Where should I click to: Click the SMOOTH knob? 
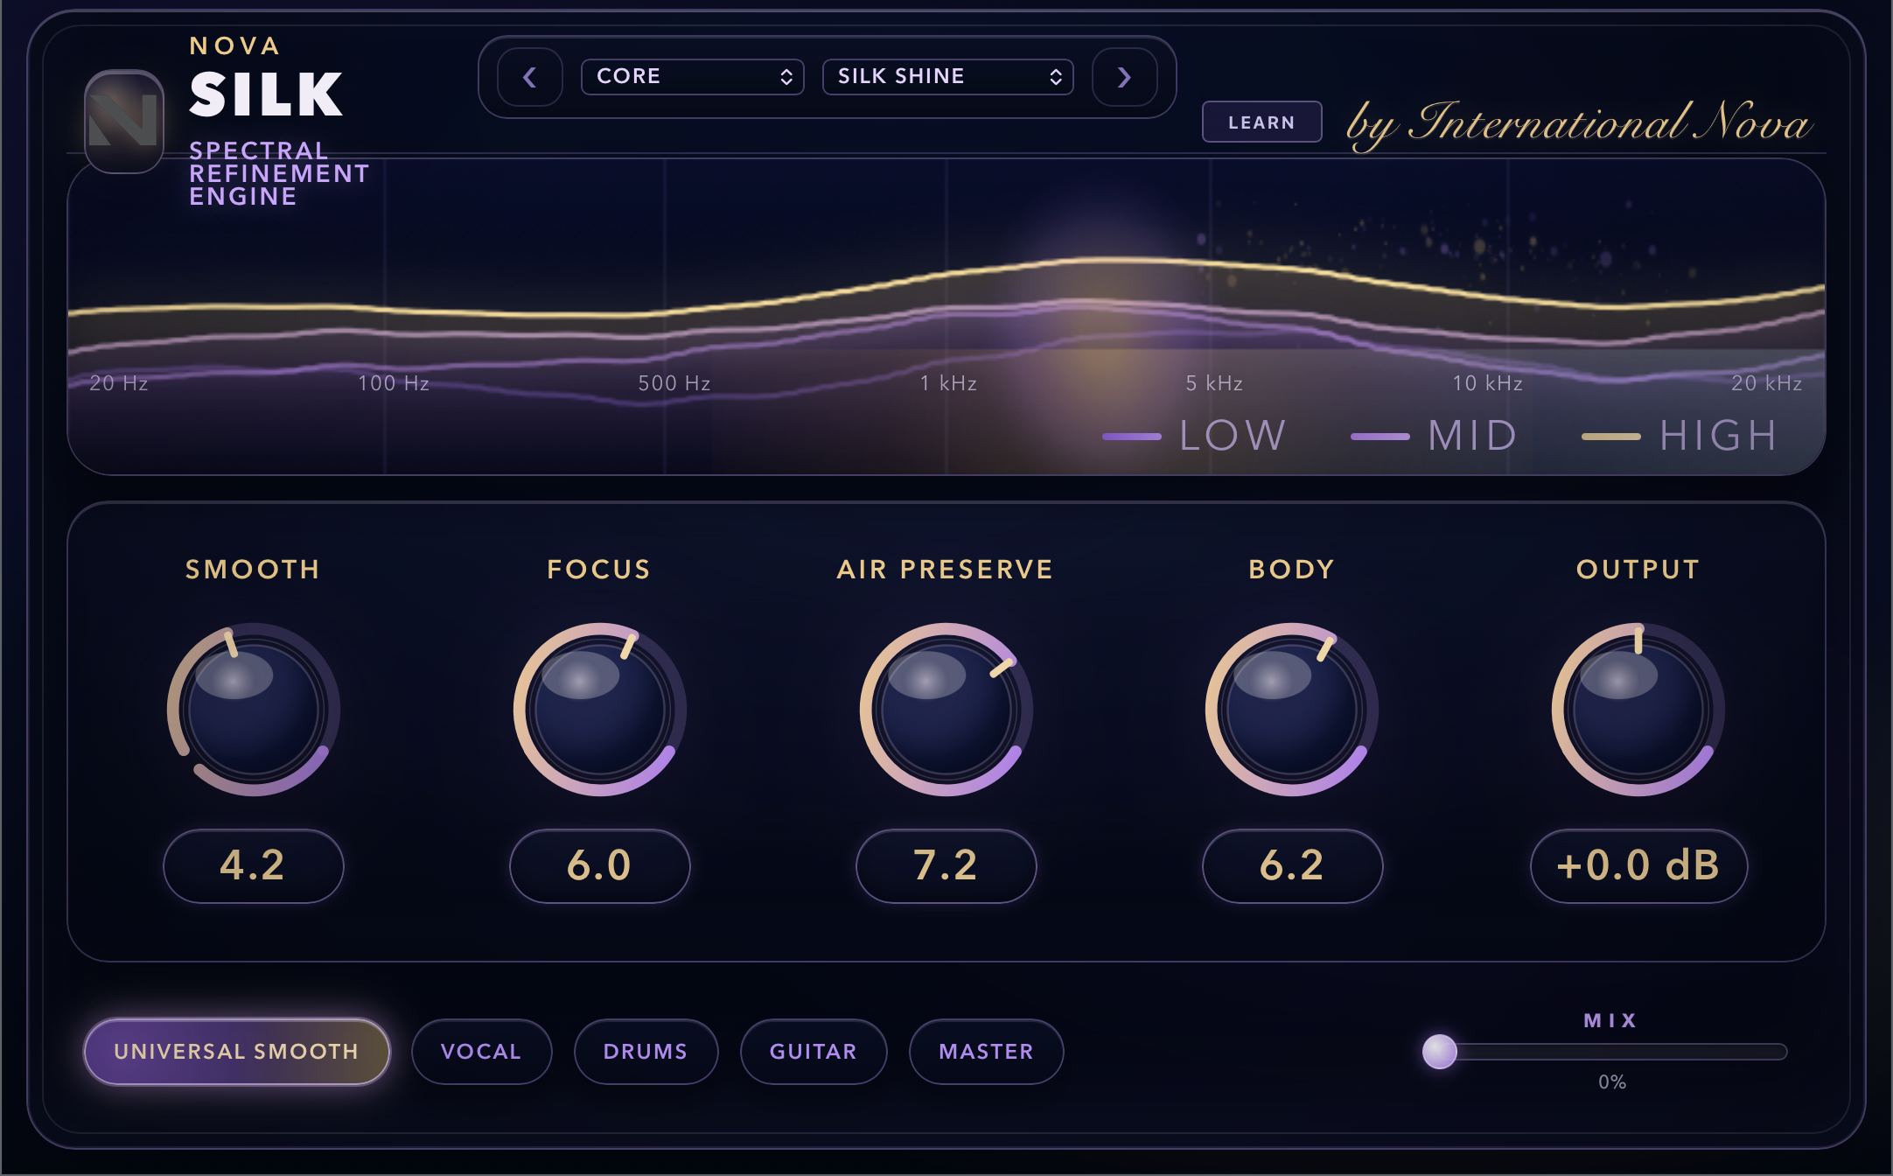pos(254,710)
